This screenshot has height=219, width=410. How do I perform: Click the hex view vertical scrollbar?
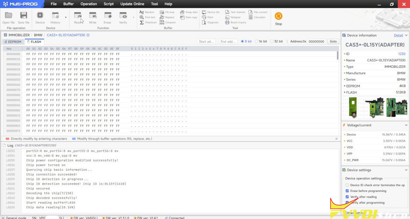click(x=337, y=55)
